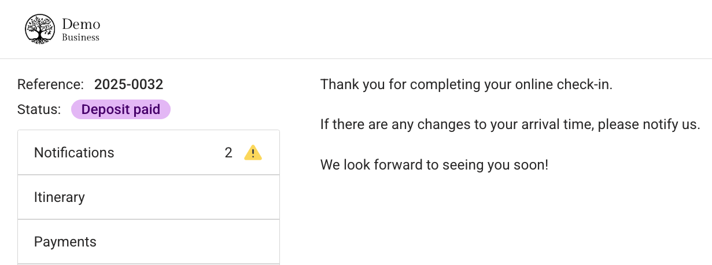712x265 pixels.
Task: Click the Reference label
Action: coord(51,84)
